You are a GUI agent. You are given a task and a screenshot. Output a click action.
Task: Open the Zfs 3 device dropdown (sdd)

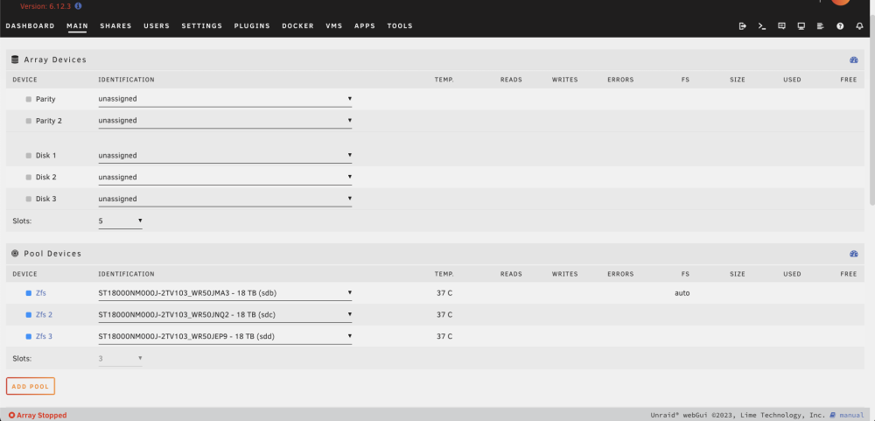point(225,336)
